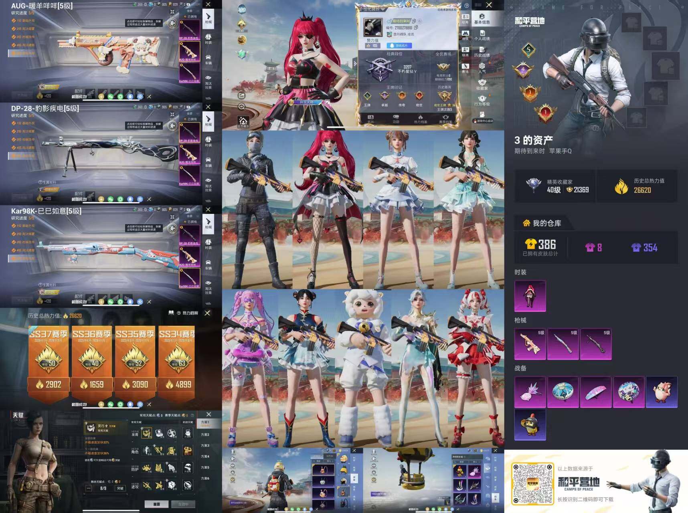This screenshot has width=688, height=513.
Task: Select talent plan 方案3
Action: click(x=205, y=446)
